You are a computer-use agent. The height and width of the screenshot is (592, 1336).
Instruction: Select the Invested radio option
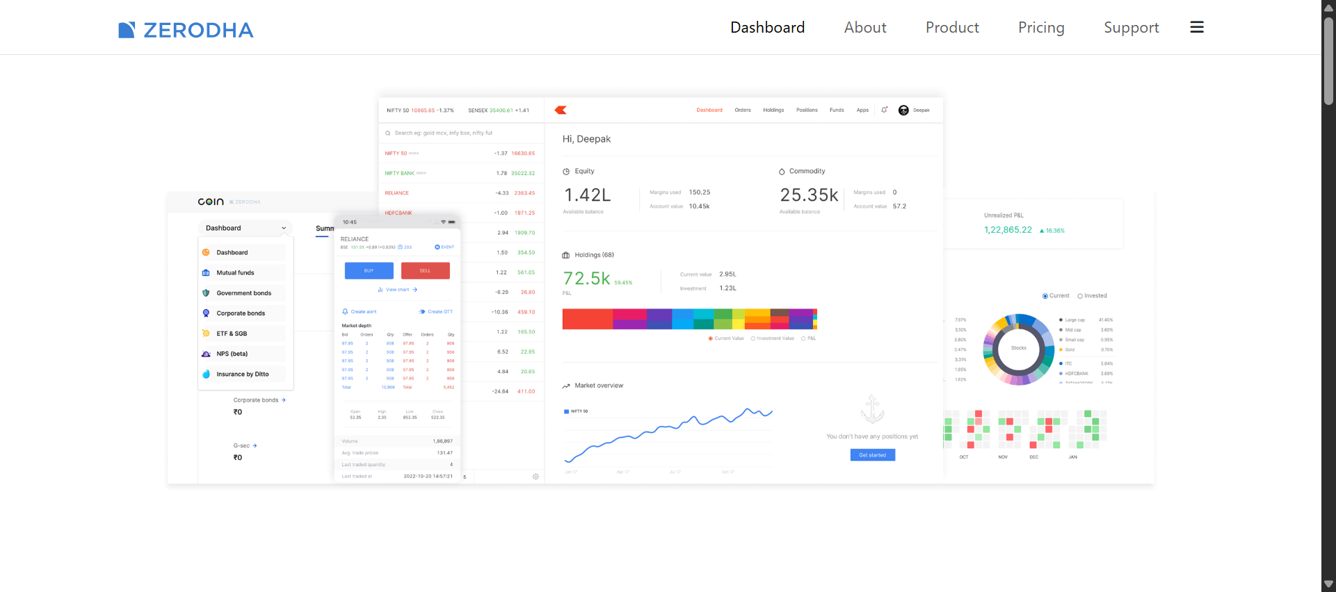tap(1080, 296)
